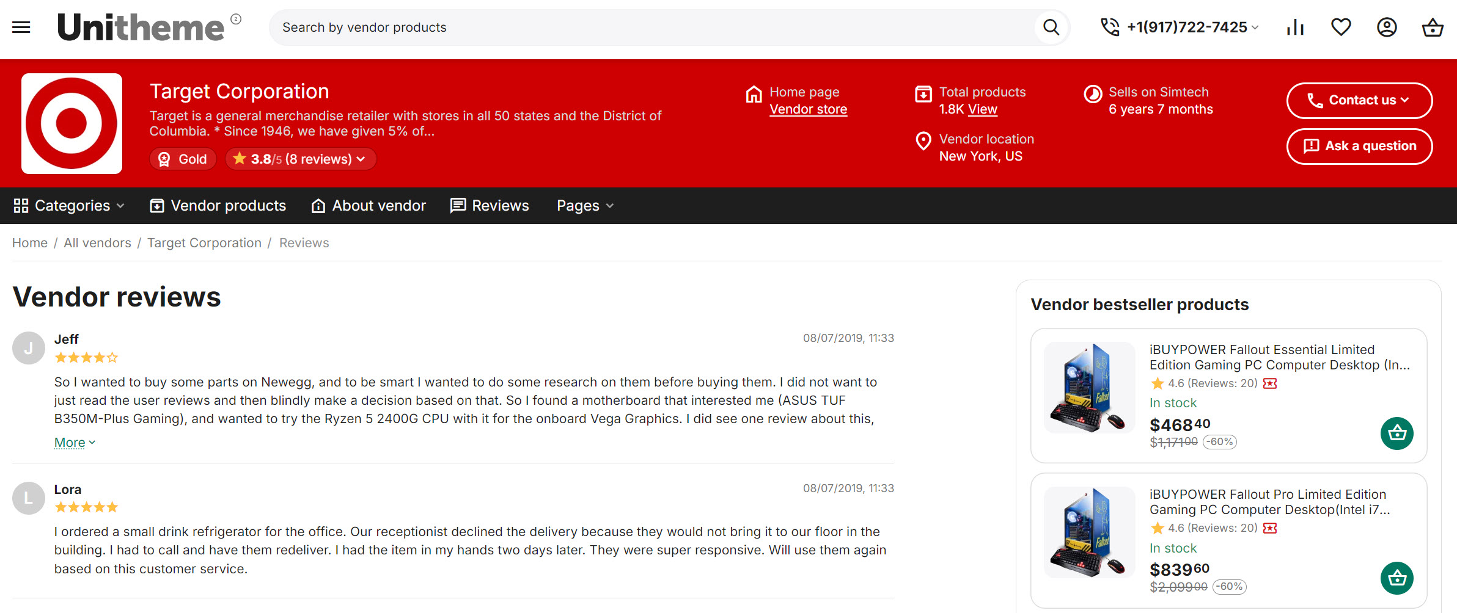Add iBUYPOWER Fallout Essential desktop to cart
The height and width of the screenshot is (613, 1457).
(x=1397, y=433)
